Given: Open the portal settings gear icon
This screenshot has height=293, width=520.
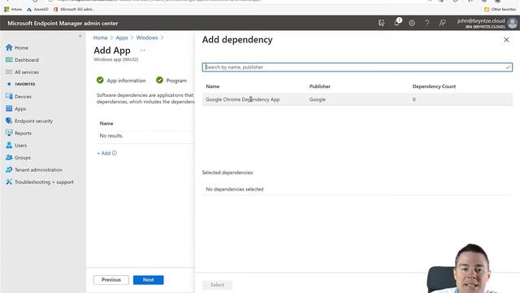Looking at the screenshot, I should (x=412, y=23).
